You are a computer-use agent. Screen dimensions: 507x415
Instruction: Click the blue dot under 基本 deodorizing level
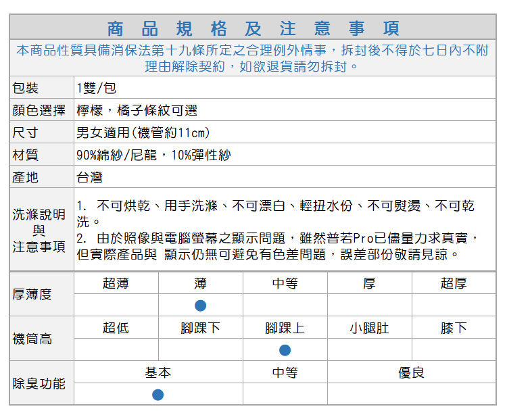coord(158,395)
